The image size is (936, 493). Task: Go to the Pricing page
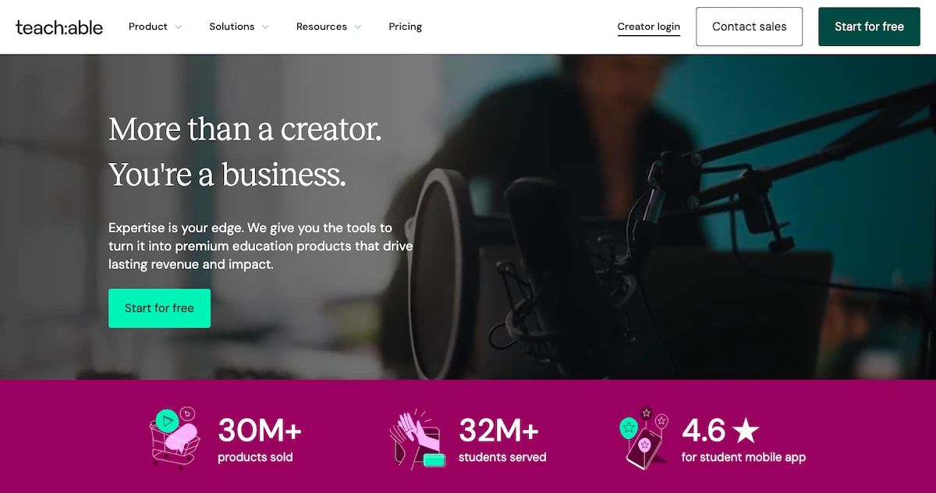406,27
